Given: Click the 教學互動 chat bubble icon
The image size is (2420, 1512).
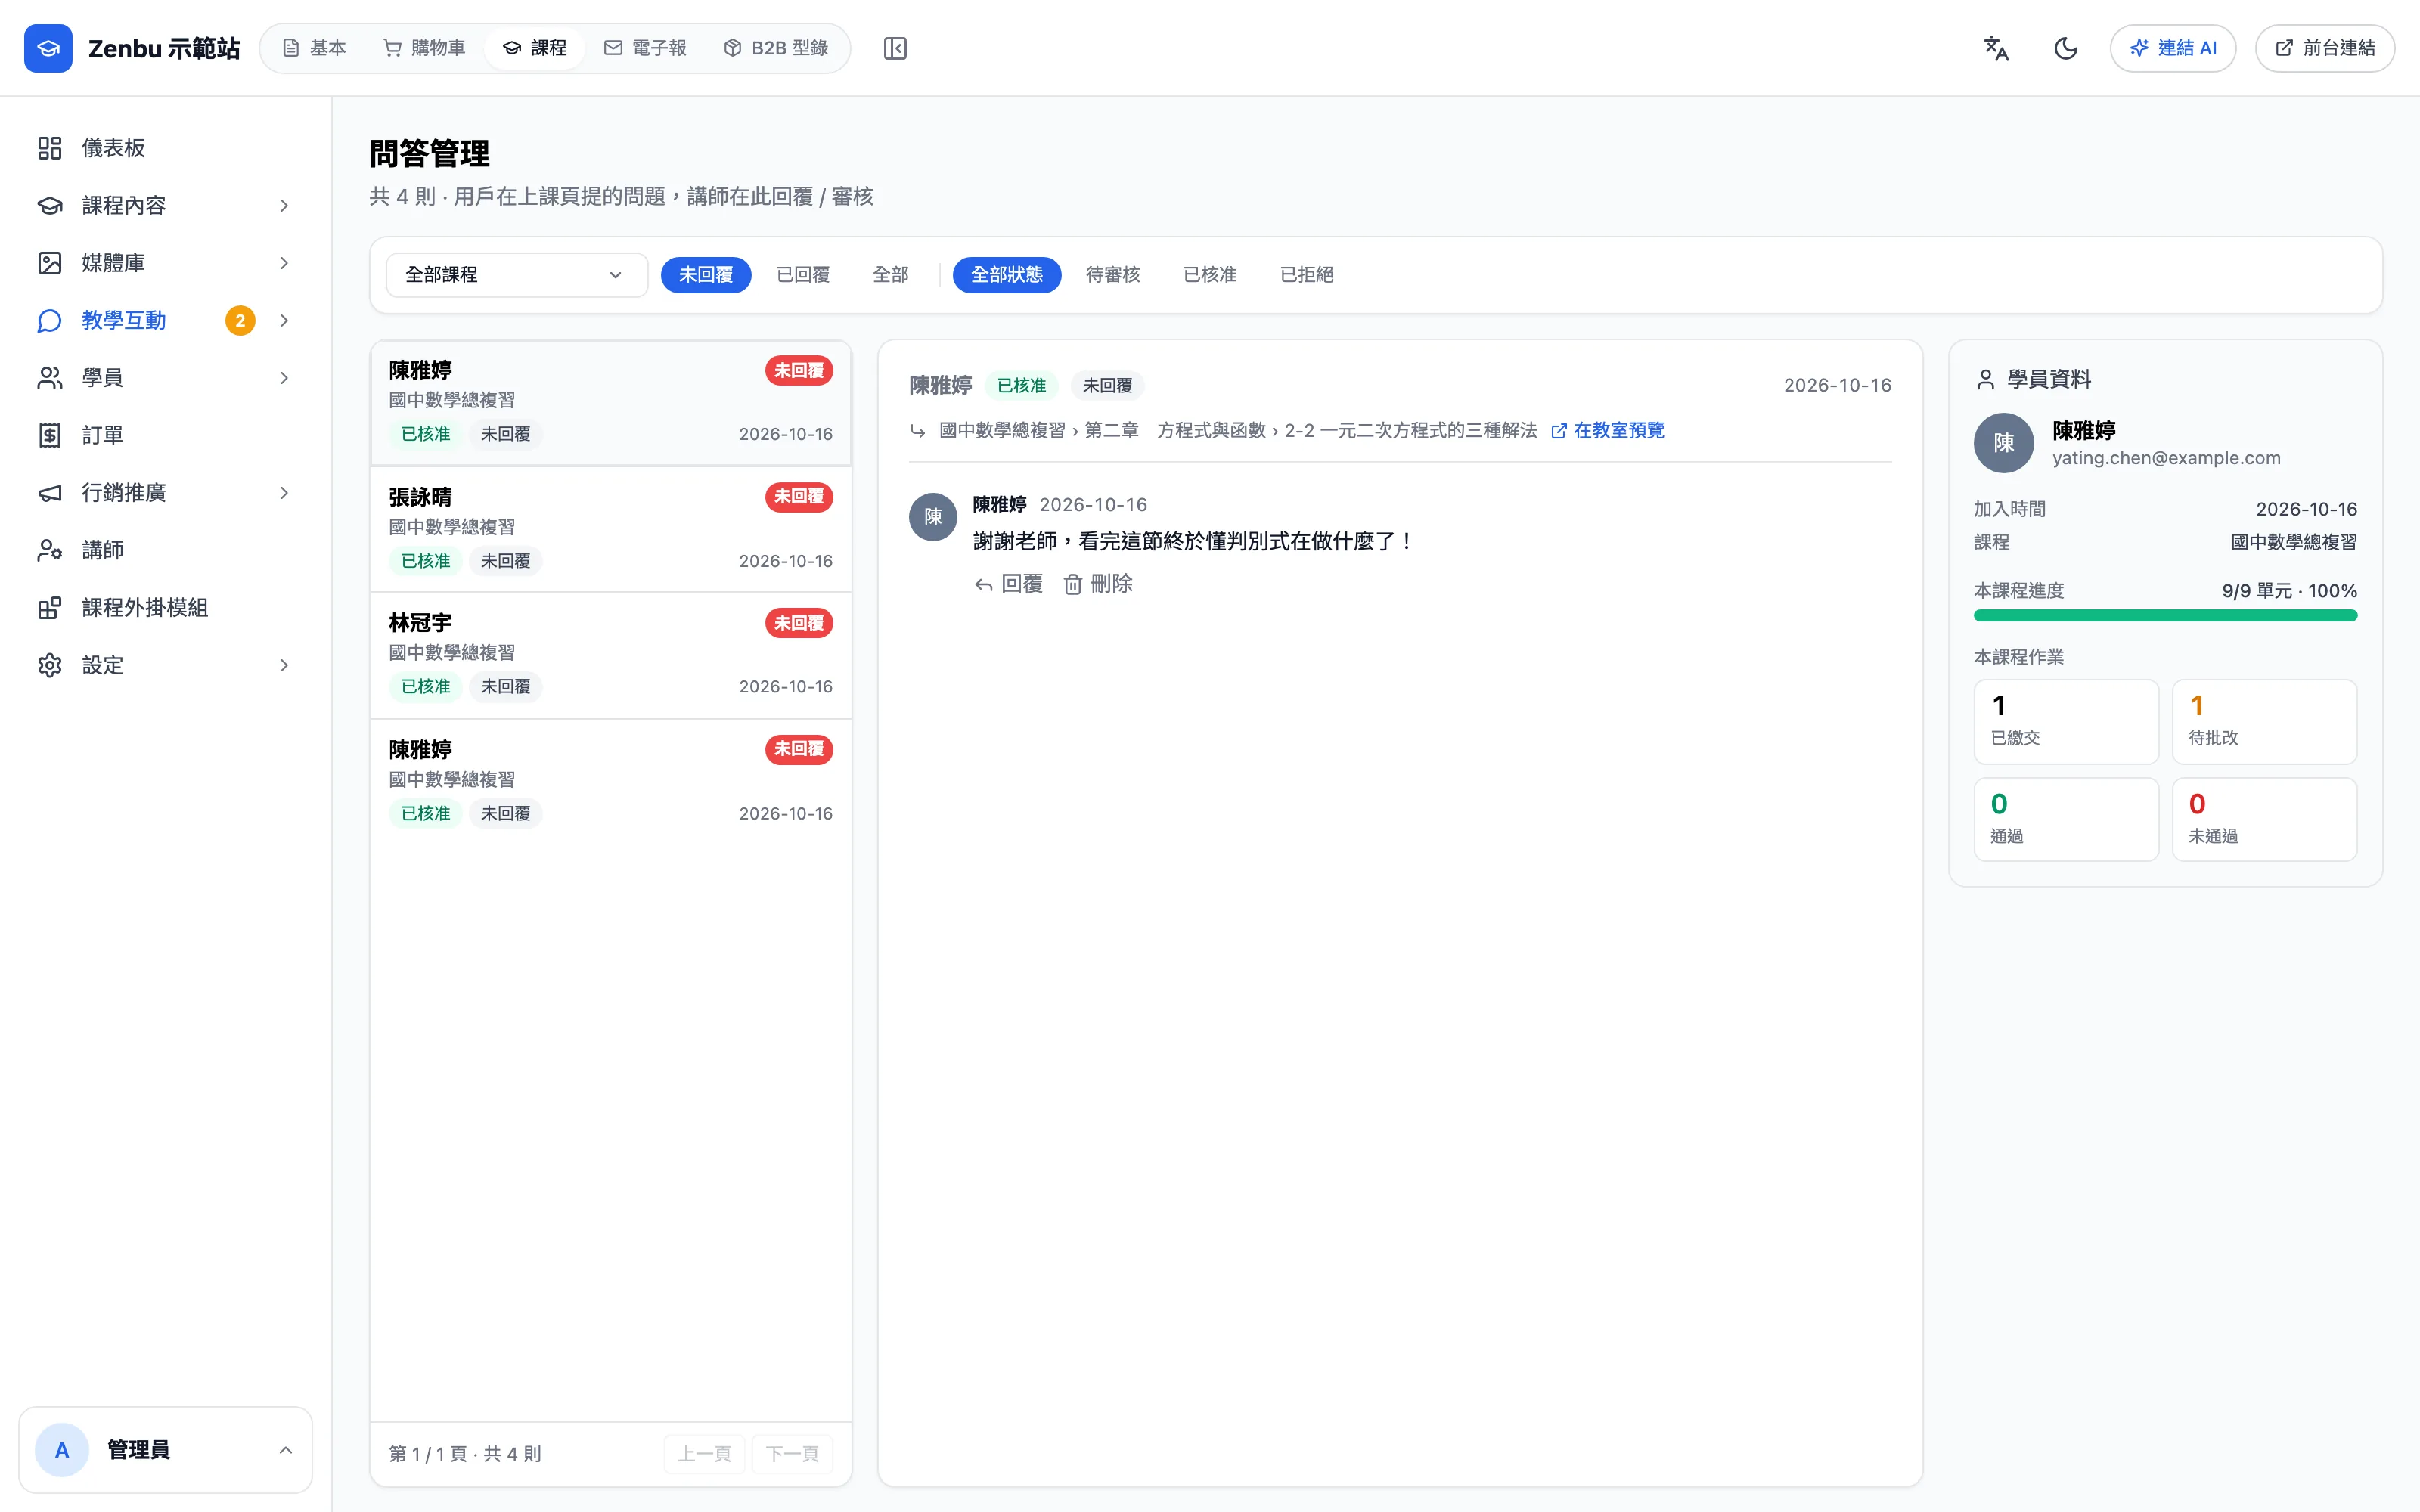Looking at the screenshot, I should pos(50,320).
